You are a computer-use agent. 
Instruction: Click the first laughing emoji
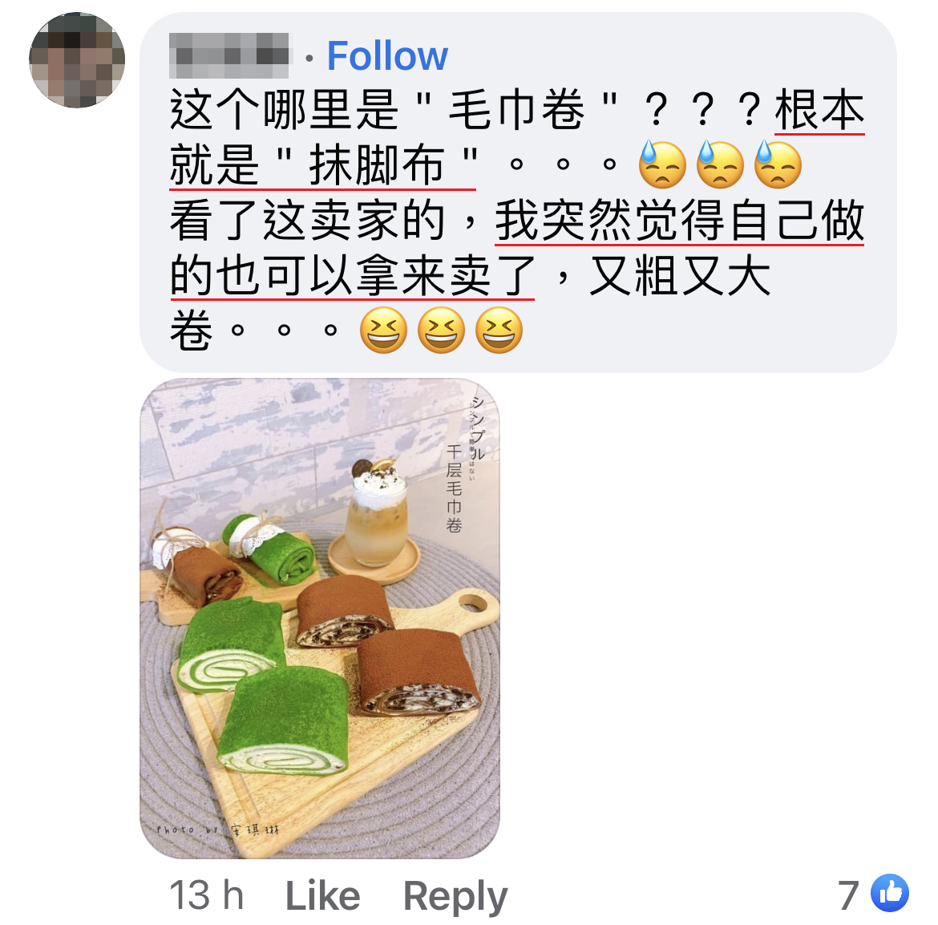[383, 331]
